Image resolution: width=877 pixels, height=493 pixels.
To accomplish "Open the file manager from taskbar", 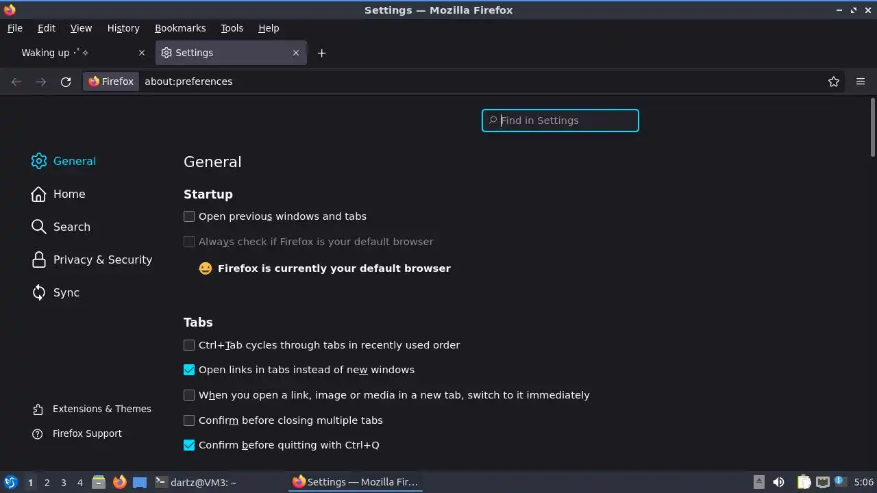I will pyautogui.click(x=99, y=482).
